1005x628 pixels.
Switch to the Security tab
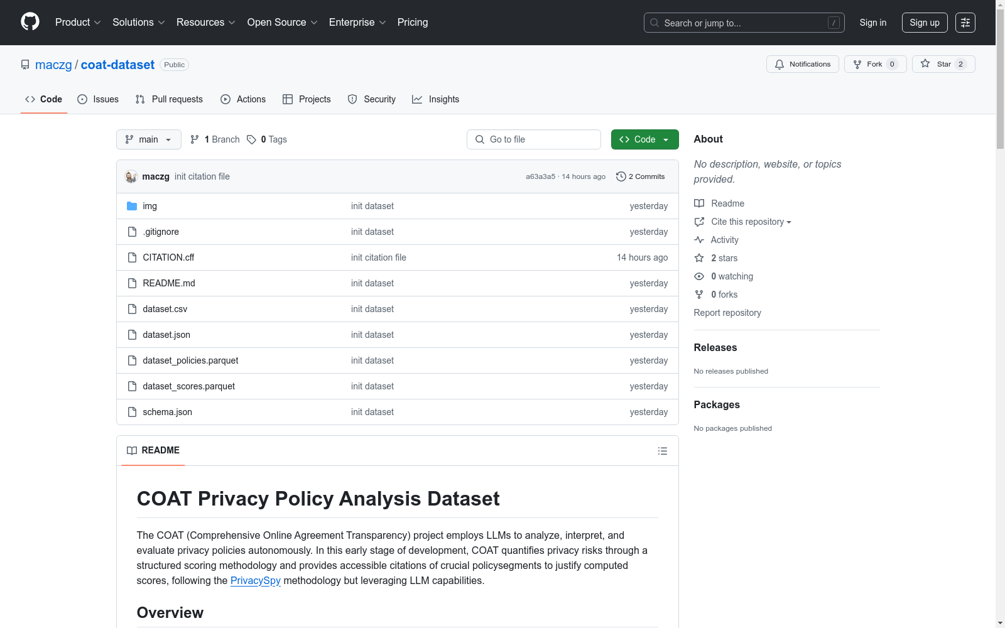tap(372, 99)
